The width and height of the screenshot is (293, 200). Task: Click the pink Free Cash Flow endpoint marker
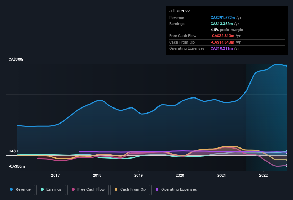pos(287,165)
